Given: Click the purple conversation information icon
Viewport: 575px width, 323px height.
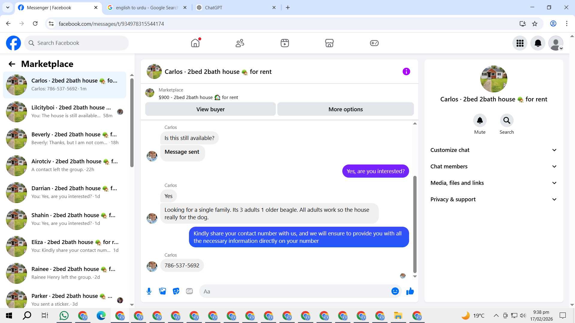Looking at the screenshot, I should 406,71.
